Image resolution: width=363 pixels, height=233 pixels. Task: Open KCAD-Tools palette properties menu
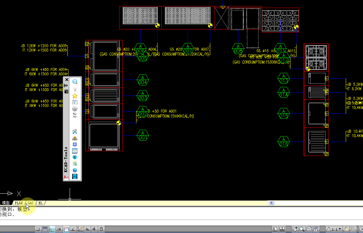[x=66, y=91]
